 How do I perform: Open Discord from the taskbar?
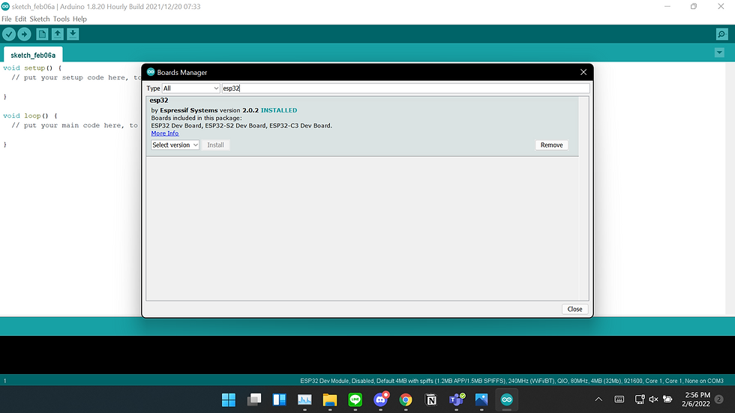381,400
